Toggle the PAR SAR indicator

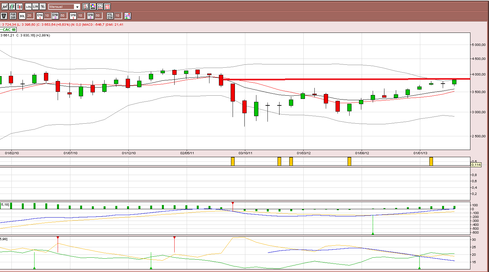click(x=13, y=16)
